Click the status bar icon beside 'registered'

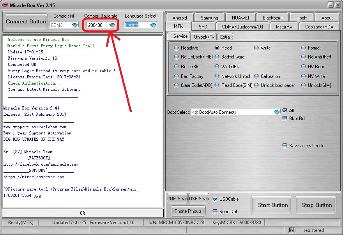(x=292, y=230)
